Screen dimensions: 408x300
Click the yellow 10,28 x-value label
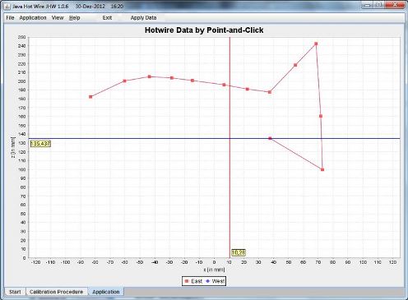(x=239, y=252)
